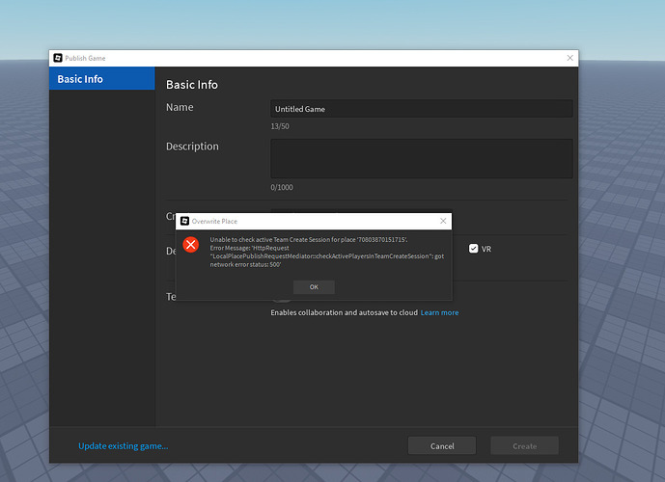Click the Create button

pyautogui.click(x=525, y=446)
